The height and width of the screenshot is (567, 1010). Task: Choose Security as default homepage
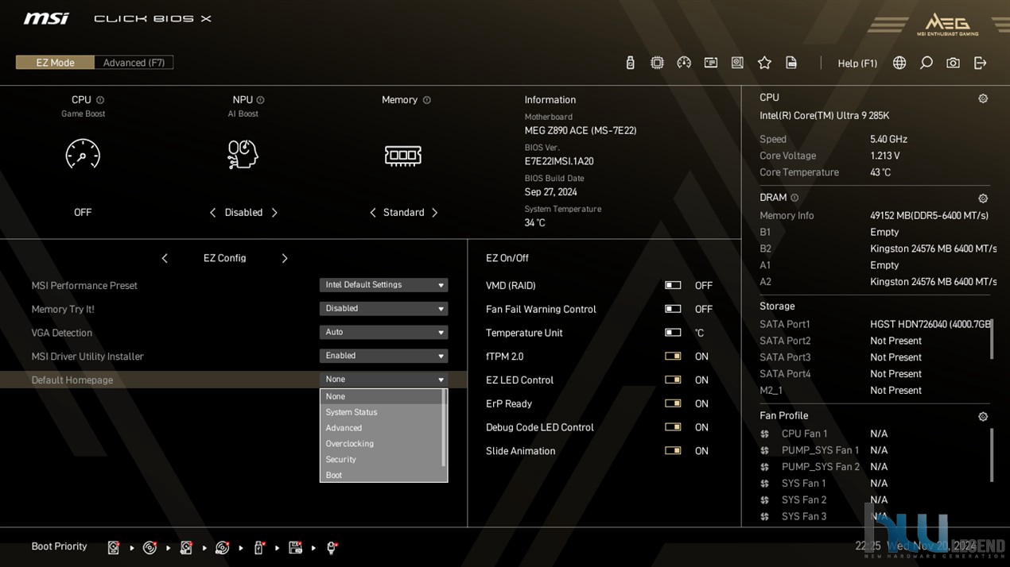tap(381, 460)
